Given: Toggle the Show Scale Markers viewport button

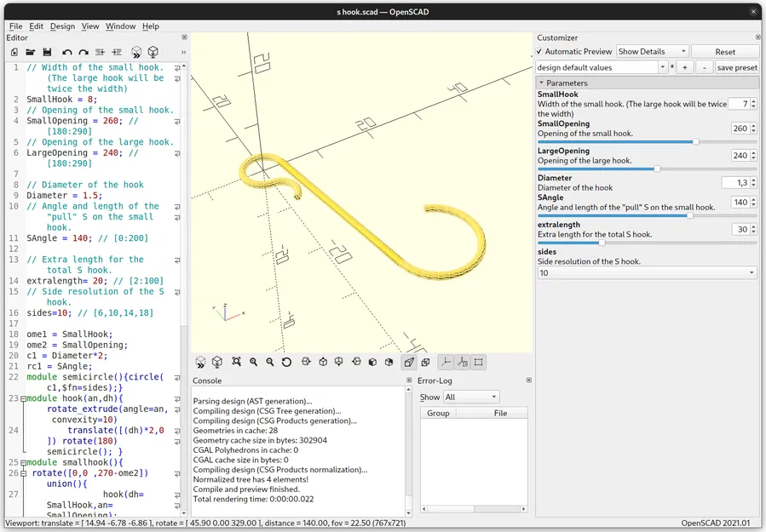Looking at the screenshot, I should pos(461,362).
